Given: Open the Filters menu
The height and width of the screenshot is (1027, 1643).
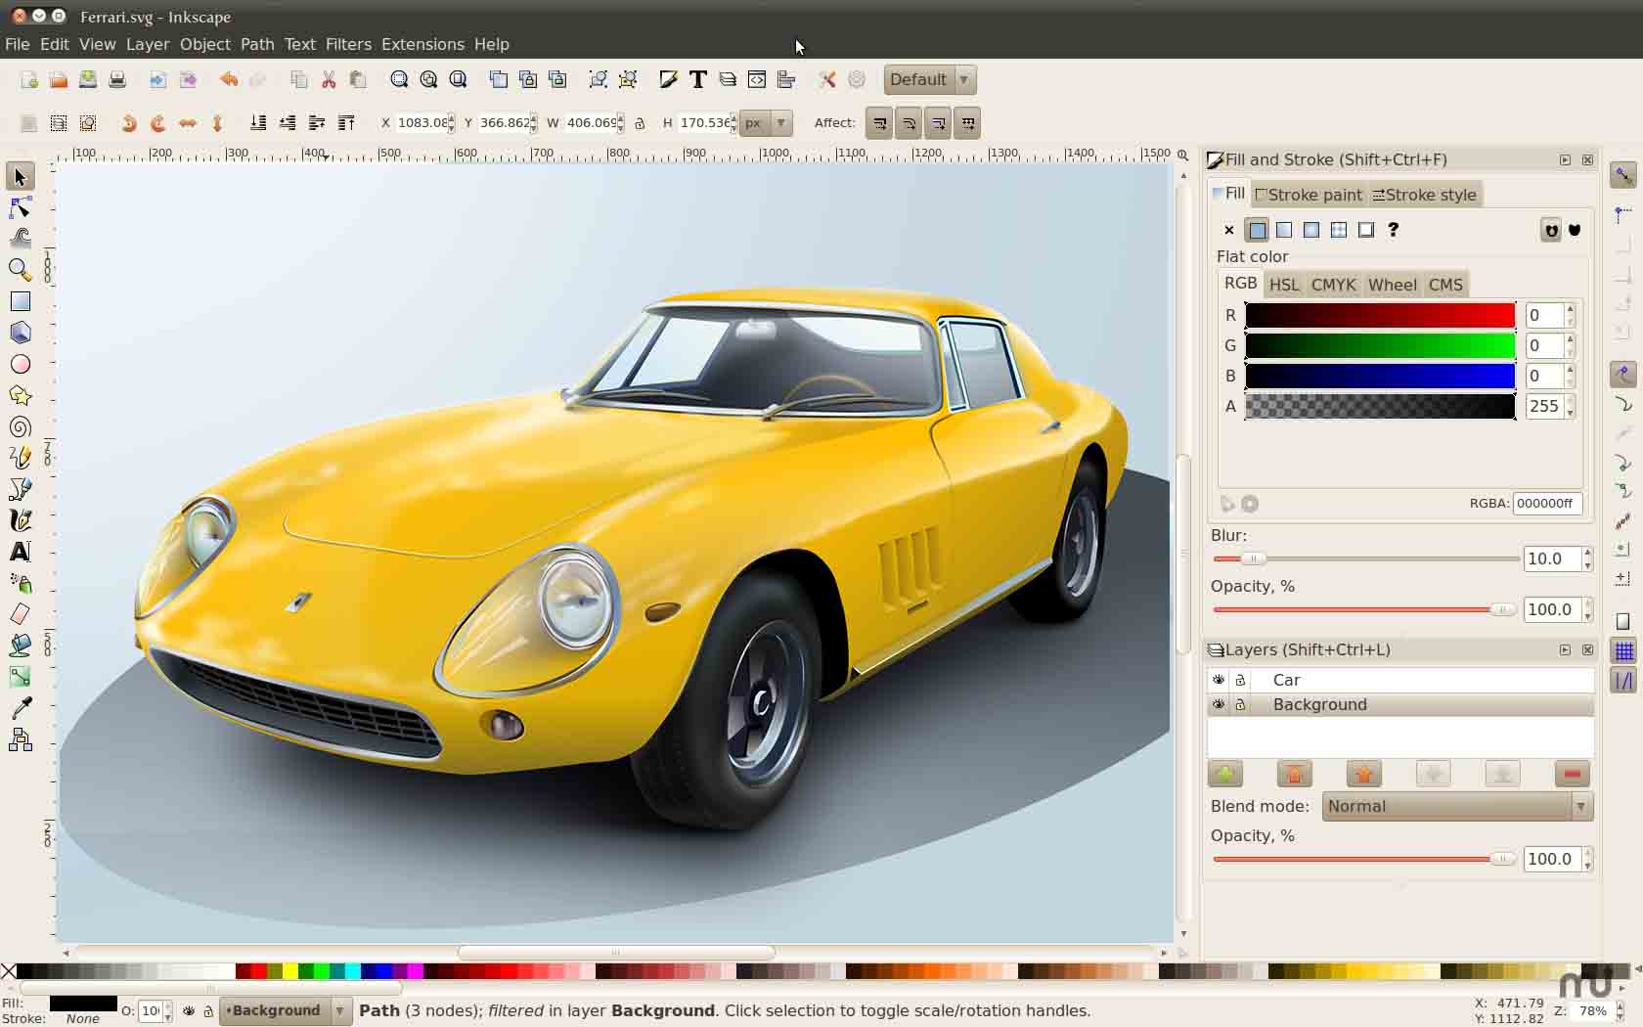Looking at the screenshot, I should point(348,44).
